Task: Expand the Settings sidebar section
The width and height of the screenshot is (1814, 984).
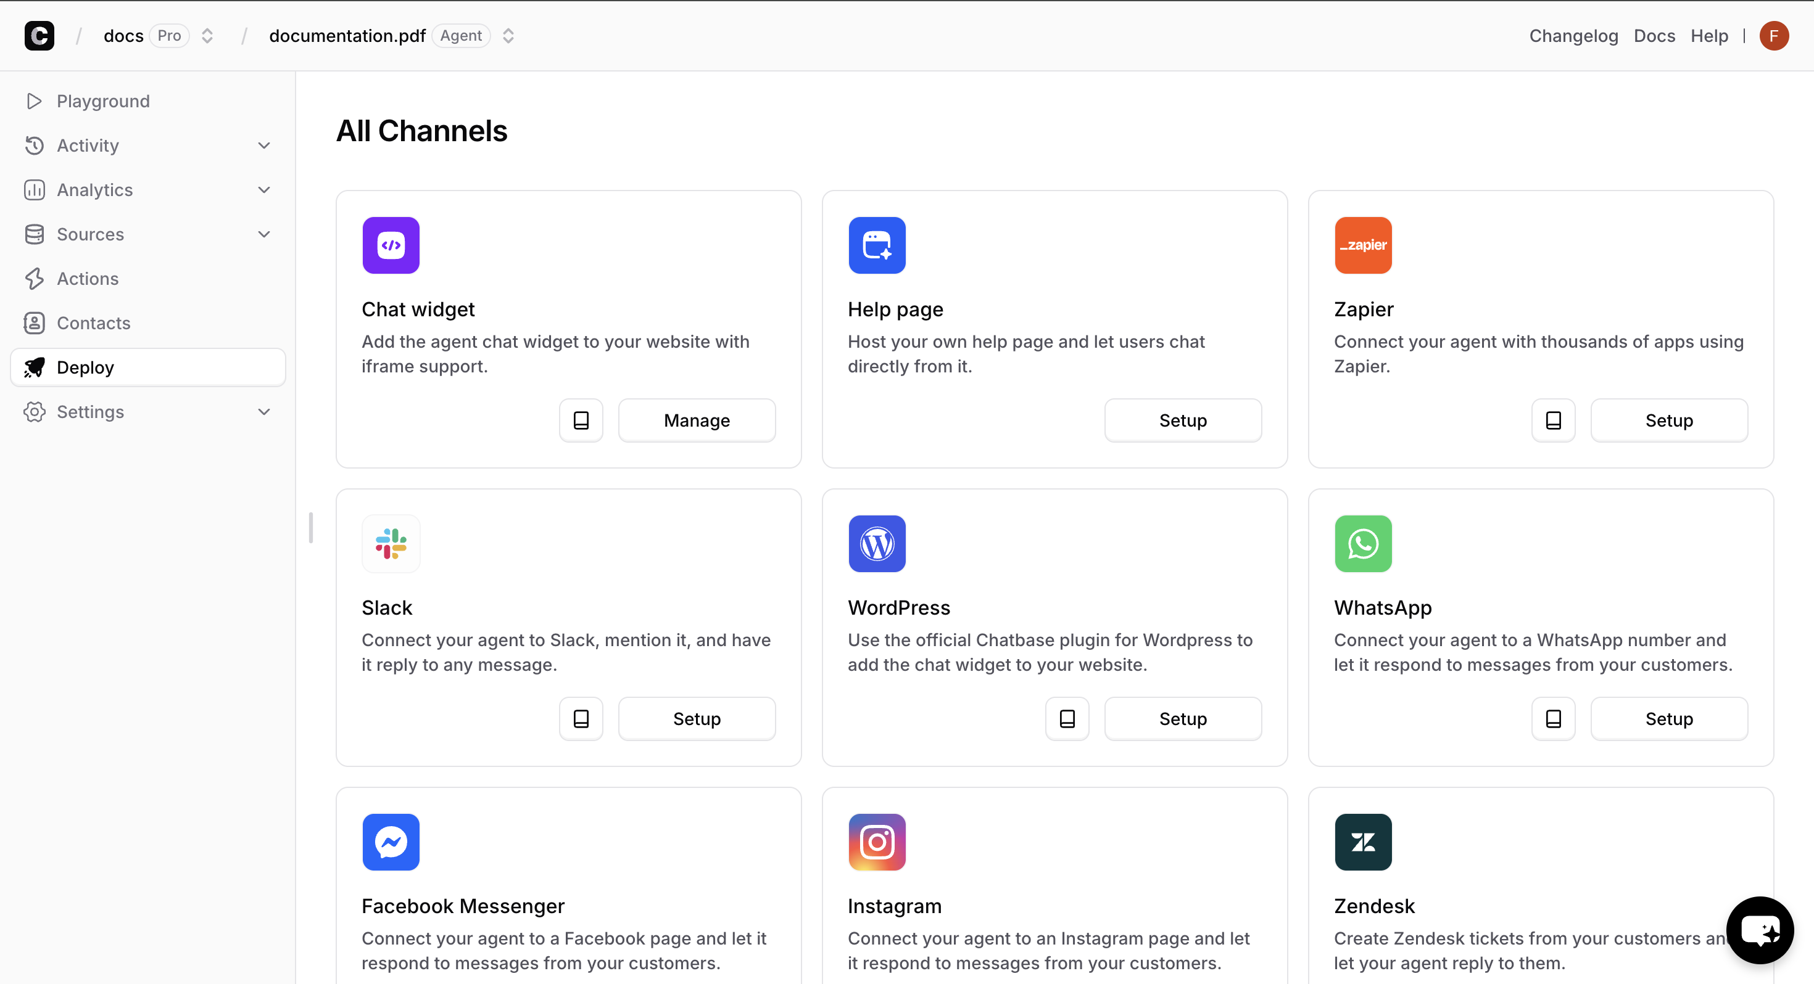Action: 264,412
